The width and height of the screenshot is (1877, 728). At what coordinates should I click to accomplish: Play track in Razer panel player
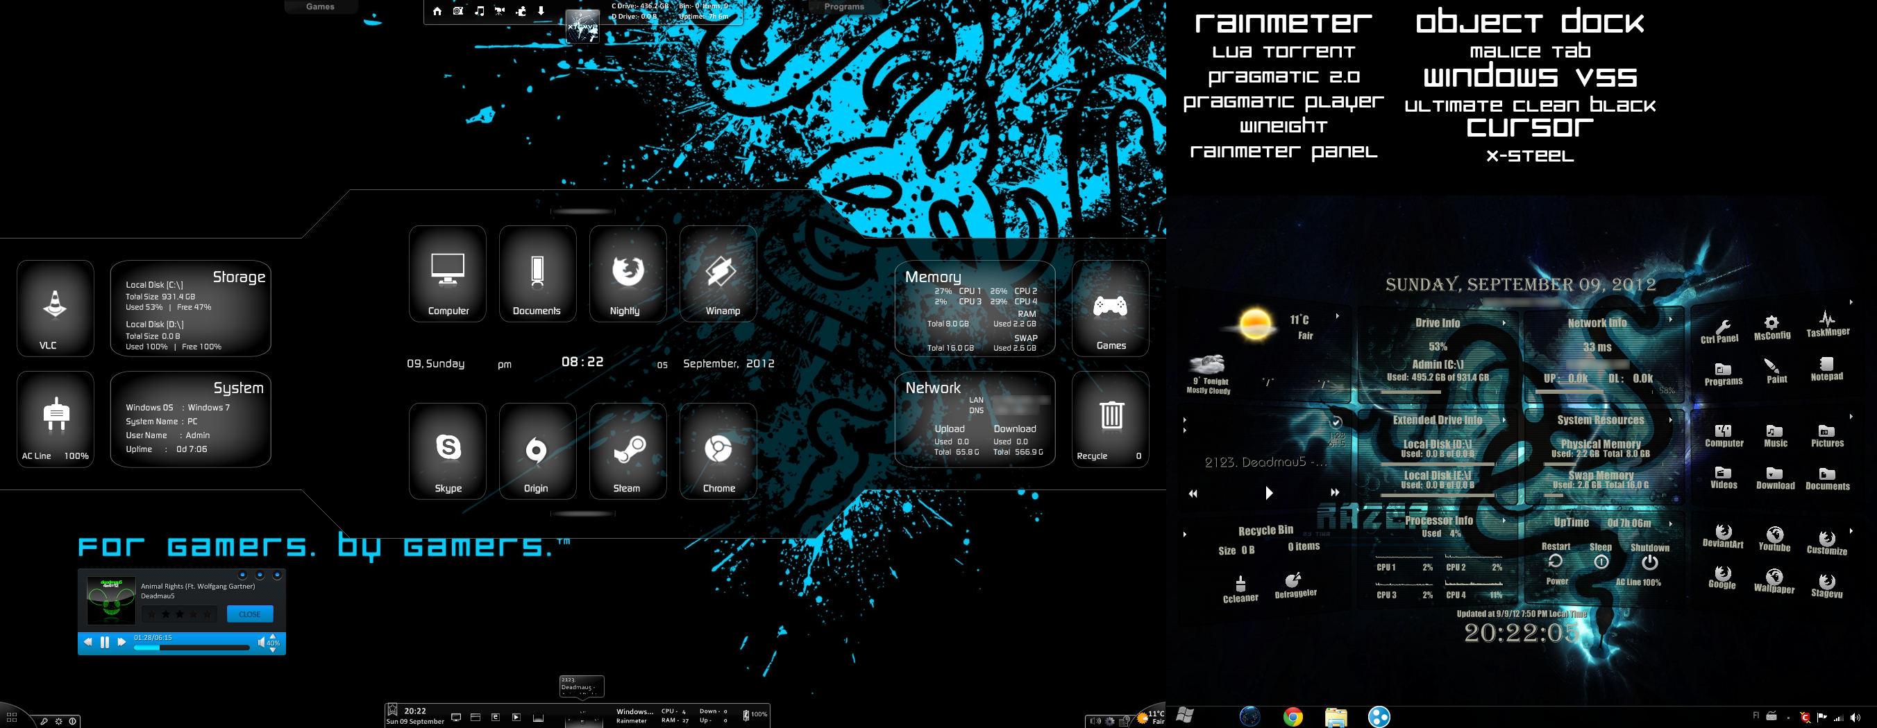1269,493
